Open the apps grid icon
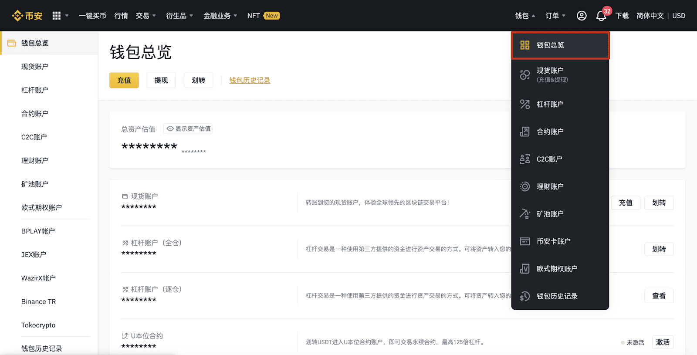This screenshot has width=697, height=355. 57,16
